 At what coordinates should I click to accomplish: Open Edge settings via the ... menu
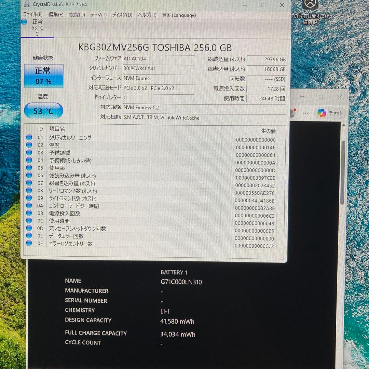(305, 113)
